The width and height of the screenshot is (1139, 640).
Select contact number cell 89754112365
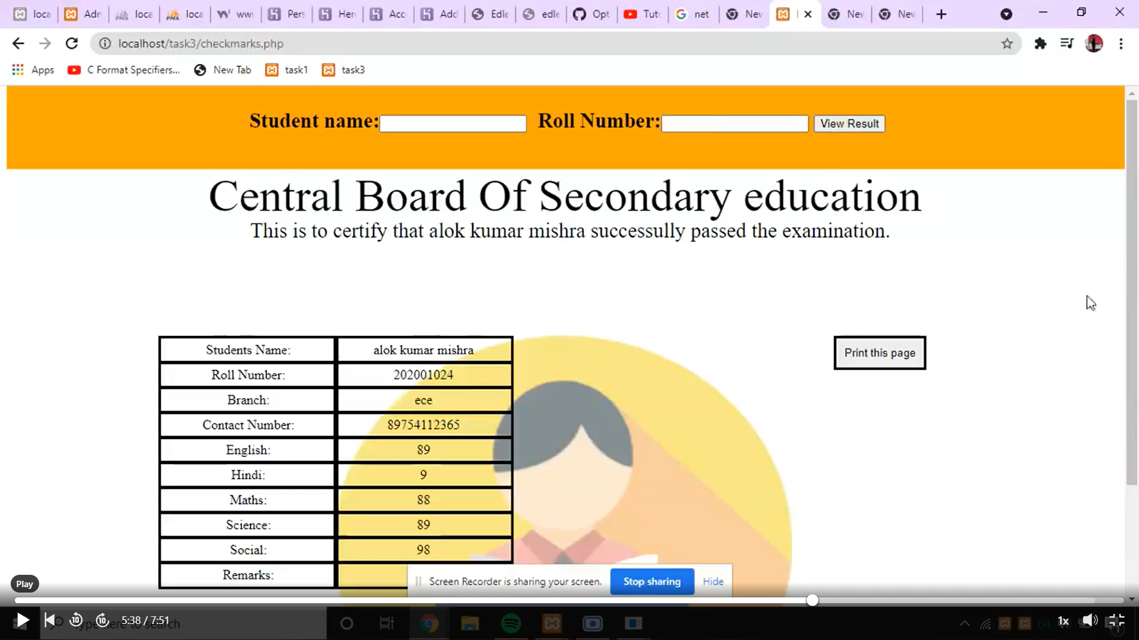(x=424, y=425)
